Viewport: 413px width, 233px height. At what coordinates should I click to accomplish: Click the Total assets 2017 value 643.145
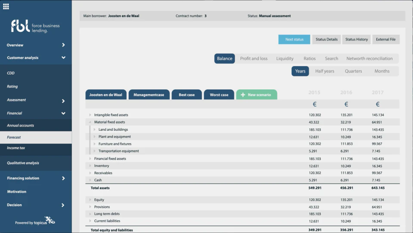[378, 188]
